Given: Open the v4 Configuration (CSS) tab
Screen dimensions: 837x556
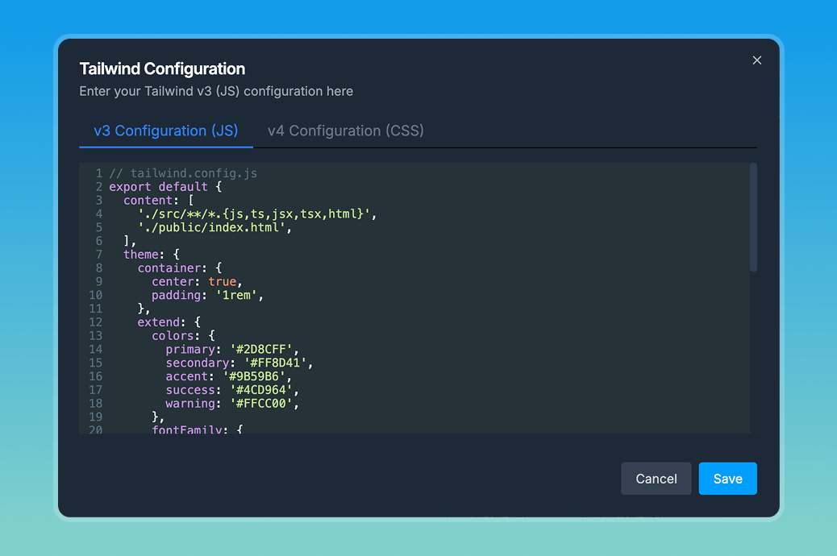Looking at the screenshot, I should [345, 131].
